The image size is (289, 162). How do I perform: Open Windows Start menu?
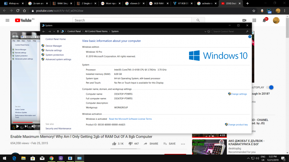point(4,158)
